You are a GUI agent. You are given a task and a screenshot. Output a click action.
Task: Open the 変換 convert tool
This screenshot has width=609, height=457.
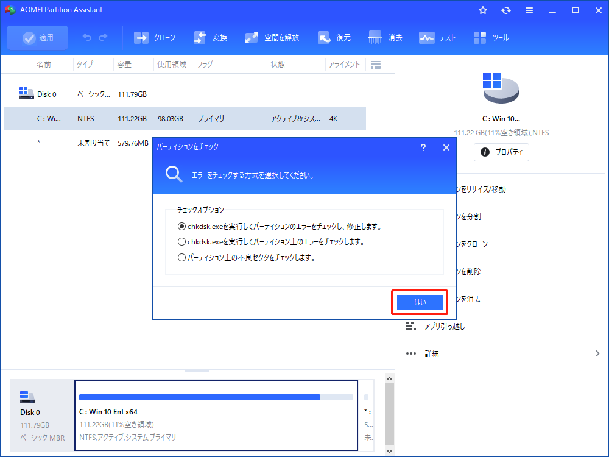[x=210, y=38]
